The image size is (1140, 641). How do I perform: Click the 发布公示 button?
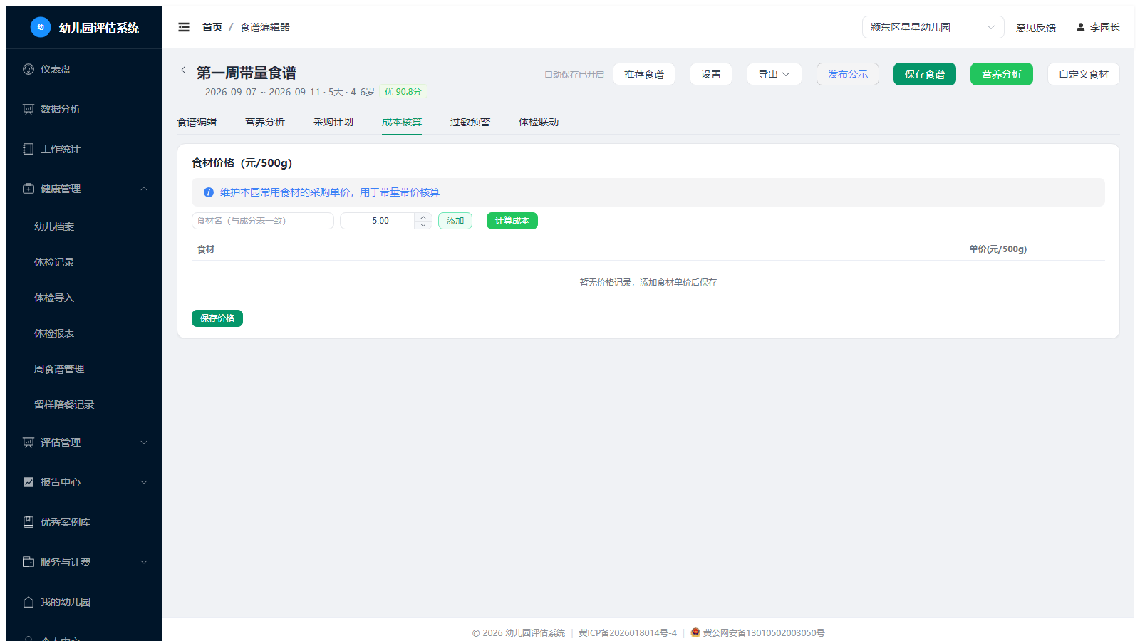pyautogui.click(x=848, y=74)
